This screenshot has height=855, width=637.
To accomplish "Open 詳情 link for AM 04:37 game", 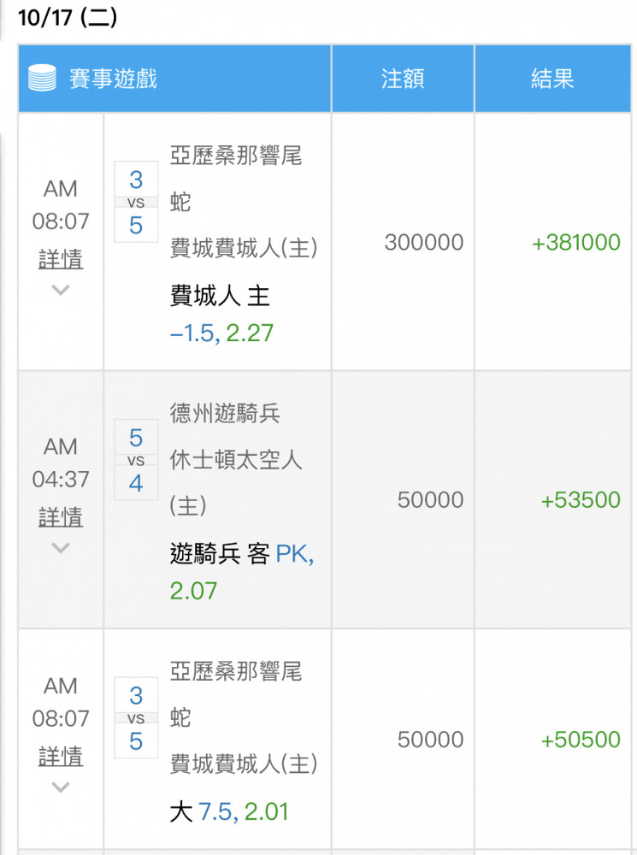I will (61, 516).
